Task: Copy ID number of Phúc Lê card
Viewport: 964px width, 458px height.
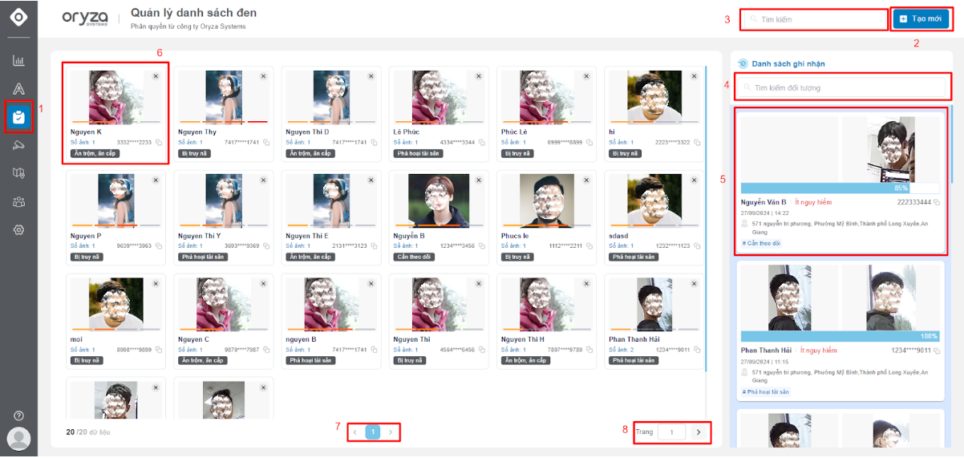Action: (589, 142)
